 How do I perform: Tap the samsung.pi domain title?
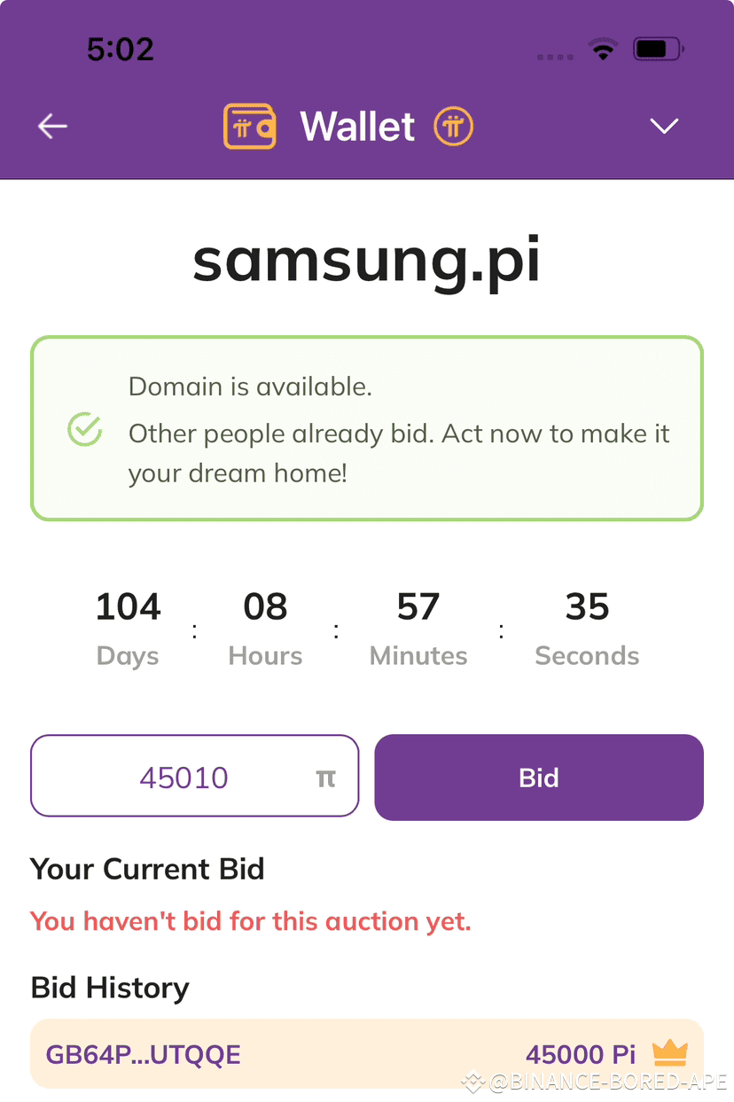(x=366, y=259)
